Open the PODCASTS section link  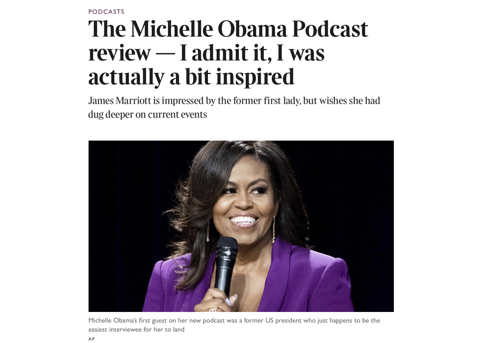pyautogui.click(x=106, y=12)
